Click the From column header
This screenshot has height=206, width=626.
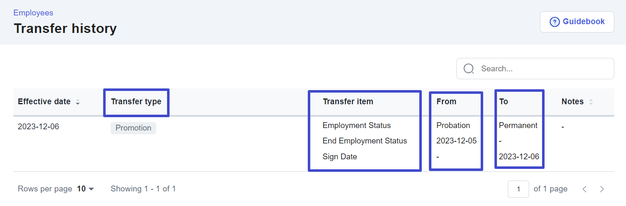click(x=446, y=101)
